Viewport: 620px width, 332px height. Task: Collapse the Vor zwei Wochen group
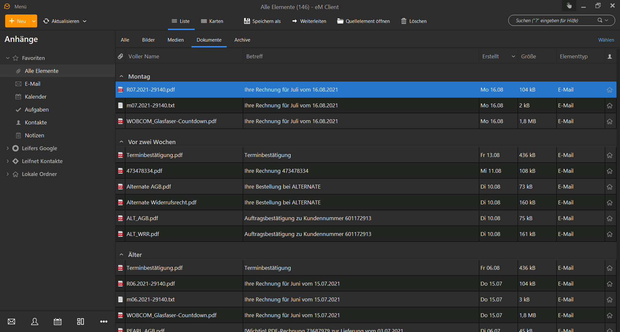click(x=121, y=142)
